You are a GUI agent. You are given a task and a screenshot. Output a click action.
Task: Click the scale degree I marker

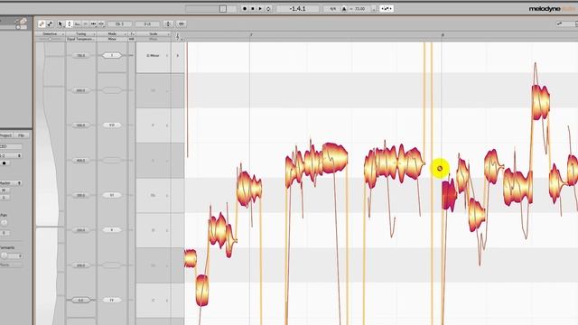click(112, 55)
